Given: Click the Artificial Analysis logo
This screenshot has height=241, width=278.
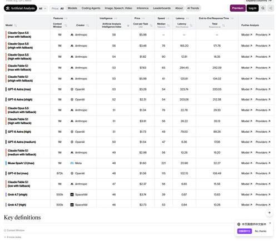Looking at the screenshot, I should point(21,8).
